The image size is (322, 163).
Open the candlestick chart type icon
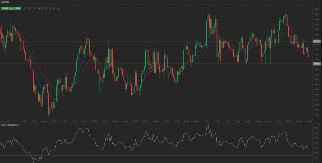click(38, 8)
